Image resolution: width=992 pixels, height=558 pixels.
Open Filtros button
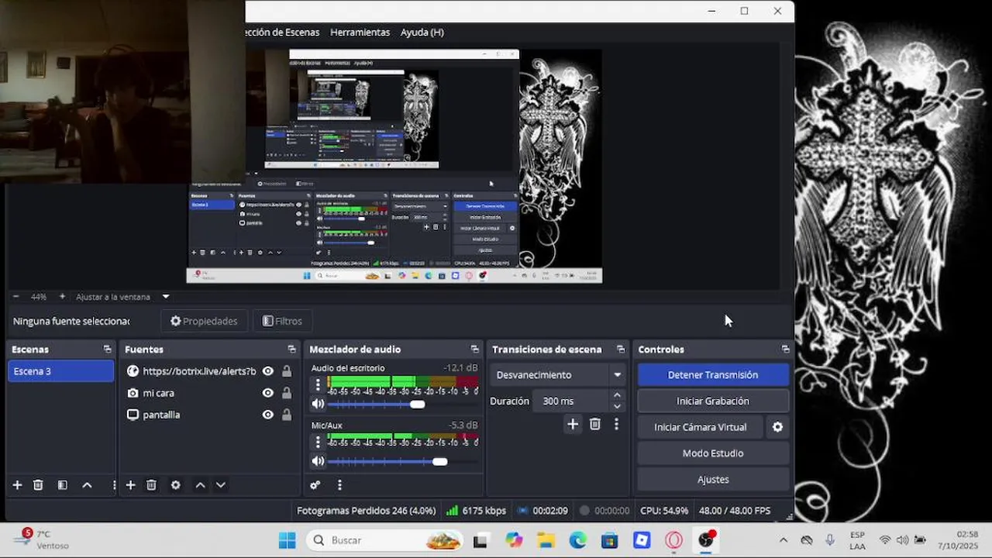(x=282, y=321)
